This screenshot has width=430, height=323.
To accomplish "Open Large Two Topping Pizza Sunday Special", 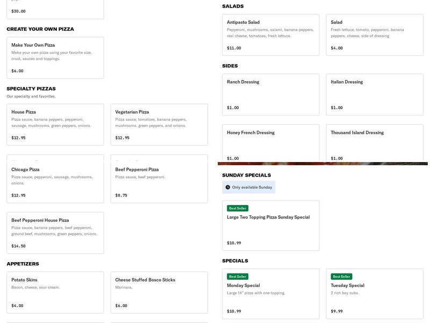I will (270, 226).
